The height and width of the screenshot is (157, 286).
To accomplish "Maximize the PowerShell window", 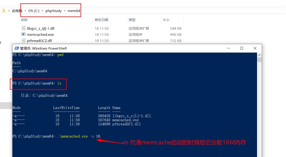I will point(241,48).
